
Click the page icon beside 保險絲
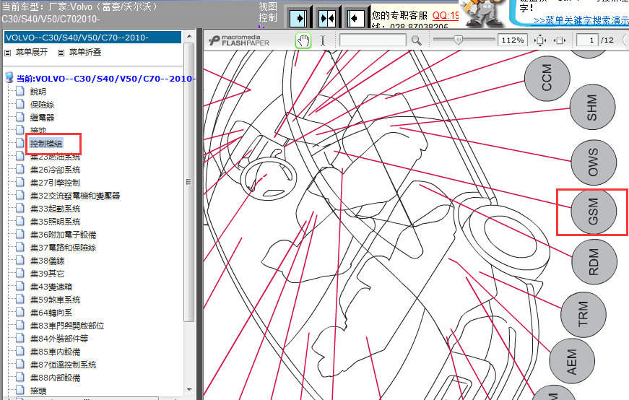coord(20,104)
